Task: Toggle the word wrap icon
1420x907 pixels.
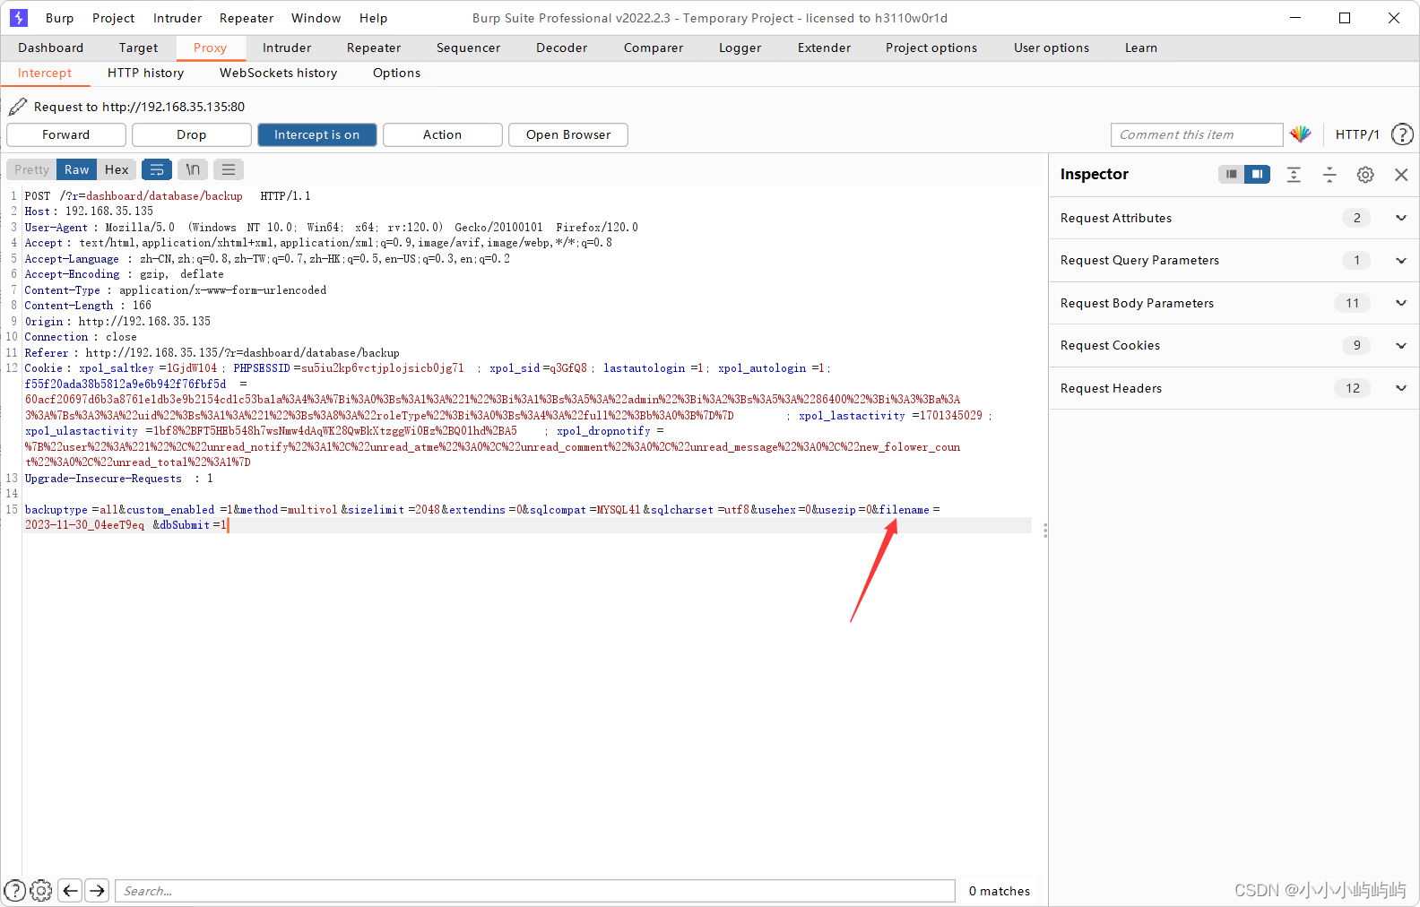Action: [157, 169]
